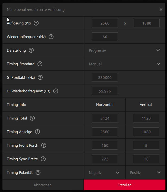
Task: Open help for Timing Front Porch
Action: pyautogui.click(x=43, y=145)
